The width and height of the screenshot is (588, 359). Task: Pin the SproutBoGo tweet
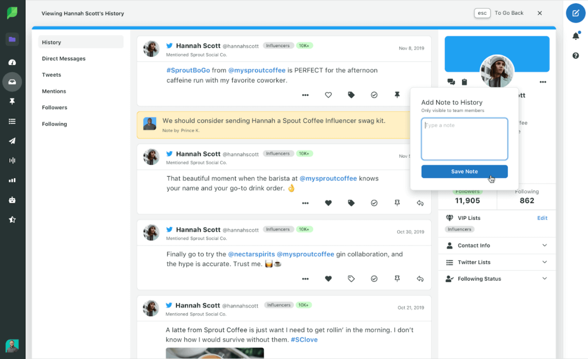397,95
